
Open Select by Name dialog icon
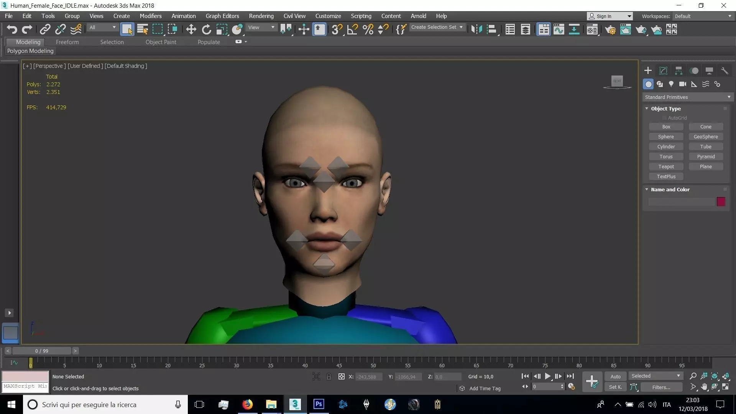[x=142, y=30]
